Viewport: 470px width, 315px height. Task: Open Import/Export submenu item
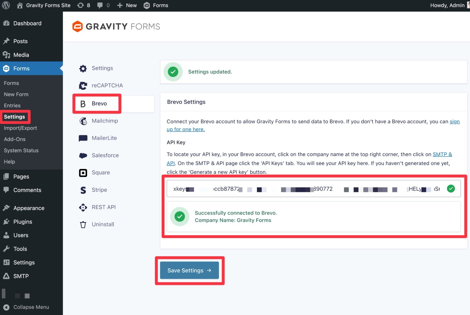click(x=20, y=128)
